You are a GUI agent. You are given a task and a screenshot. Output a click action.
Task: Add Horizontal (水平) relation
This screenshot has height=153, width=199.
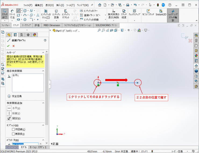point(9,108)
